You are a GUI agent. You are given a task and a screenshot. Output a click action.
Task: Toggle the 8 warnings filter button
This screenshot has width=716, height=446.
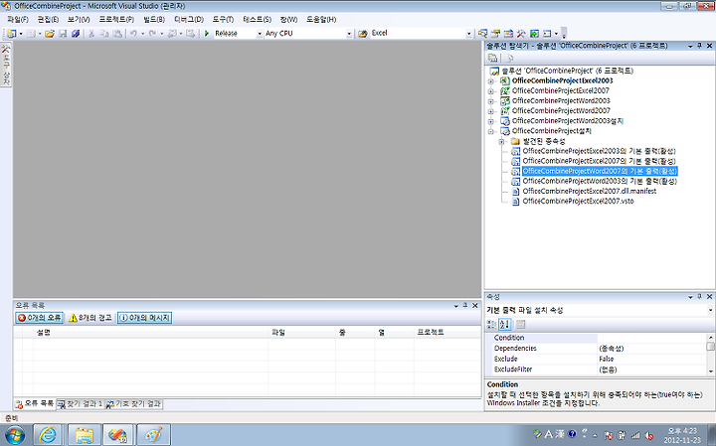[90, 318]
